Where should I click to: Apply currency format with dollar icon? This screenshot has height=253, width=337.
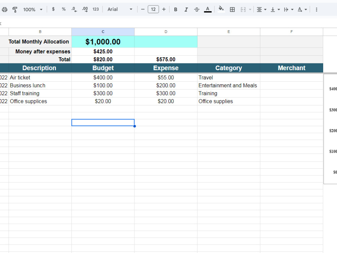click(x=53, y=9)
